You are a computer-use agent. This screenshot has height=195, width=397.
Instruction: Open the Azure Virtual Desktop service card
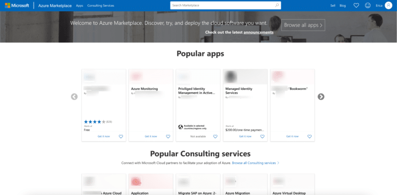(293, 184)
